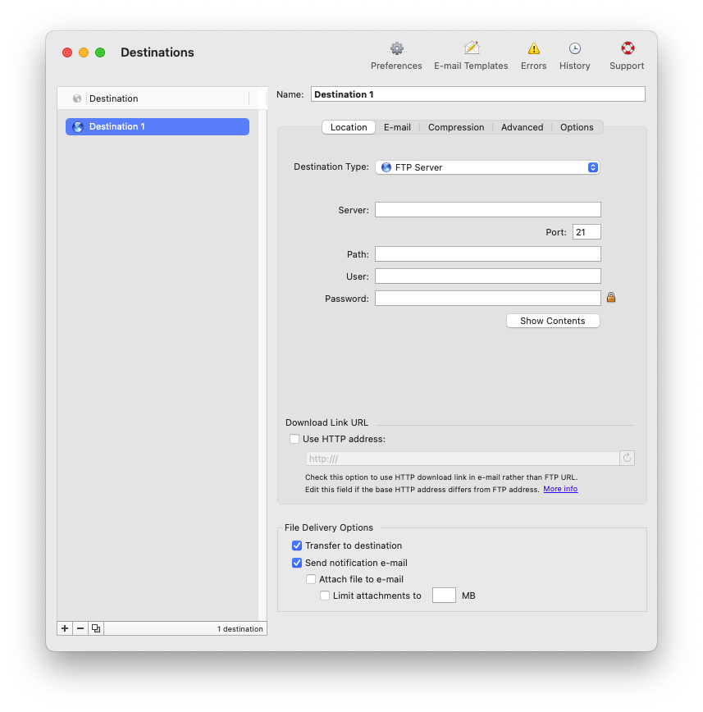Click the password lock icon

point(611,298)
